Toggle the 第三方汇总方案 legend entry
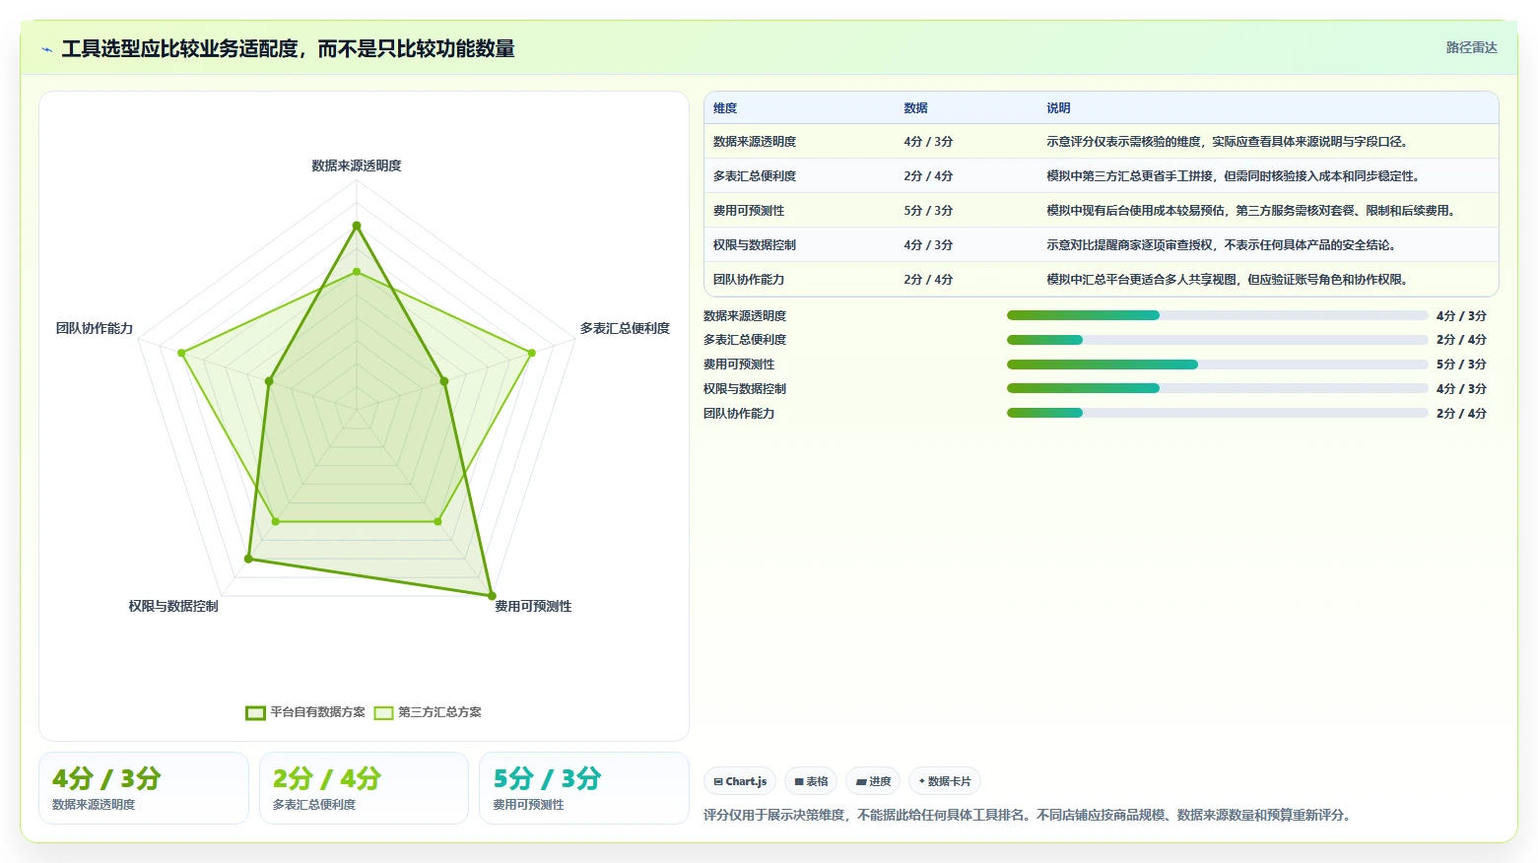The height and width of the screenshot is (863, 1538). (x=428, y=712)
